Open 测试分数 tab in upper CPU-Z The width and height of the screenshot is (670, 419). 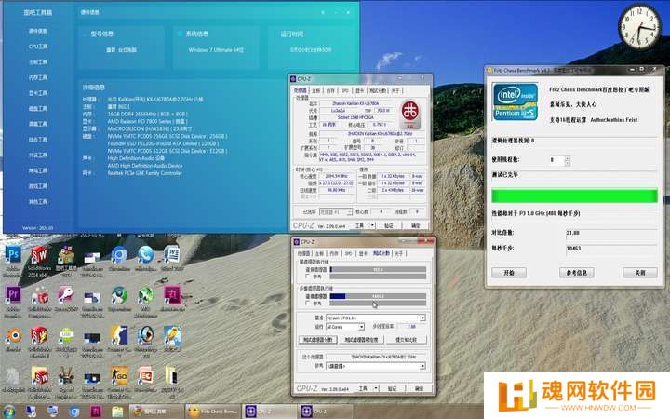pos(378,90)
